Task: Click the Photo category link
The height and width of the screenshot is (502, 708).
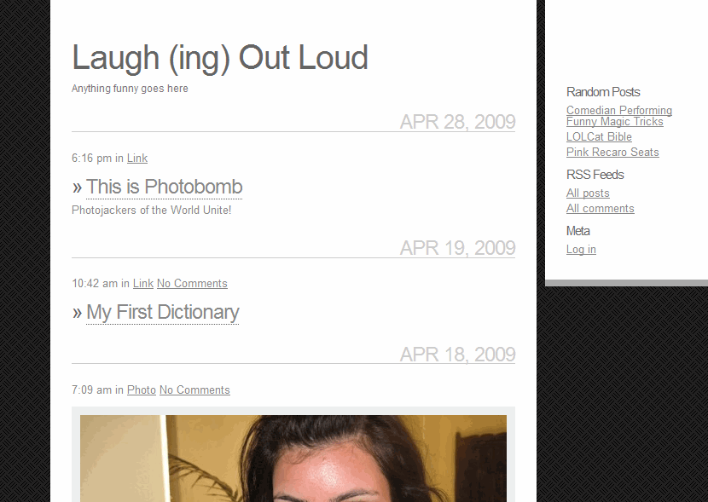Action: point(142,390)
